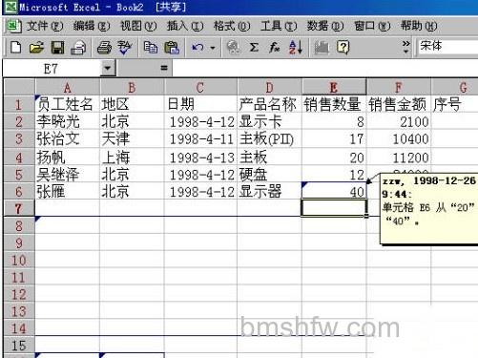Expand more toolbar buttons chevron
The image size is (478, 358).
(405, 47)
